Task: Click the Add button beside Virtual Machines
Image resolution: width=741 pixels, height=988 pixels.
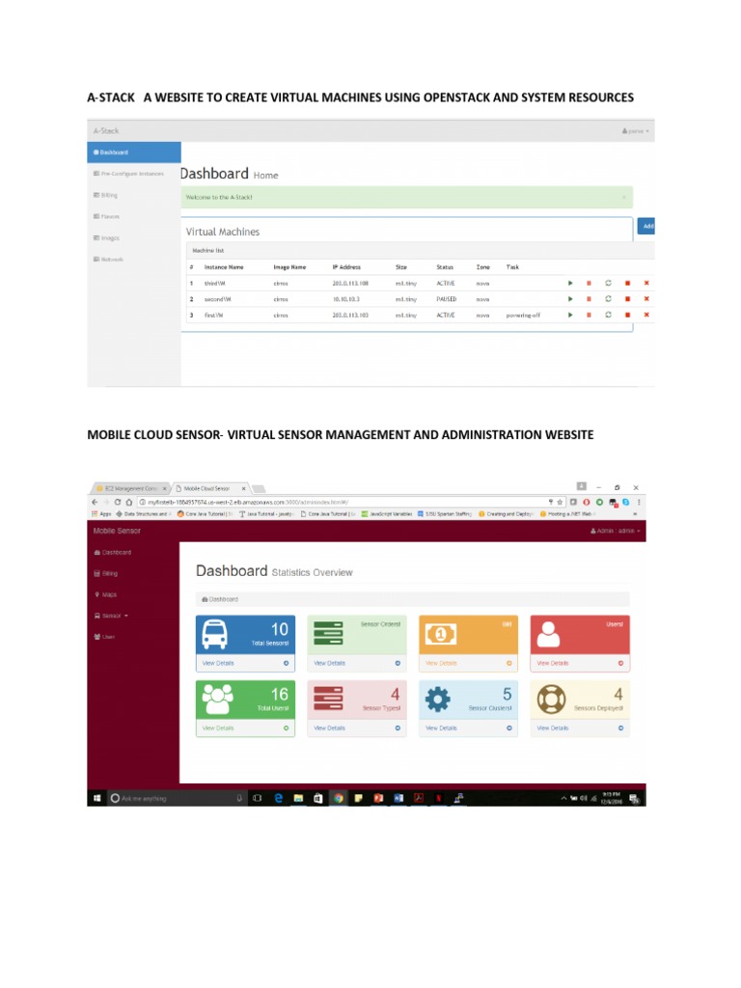Action: tap(645, 226)
